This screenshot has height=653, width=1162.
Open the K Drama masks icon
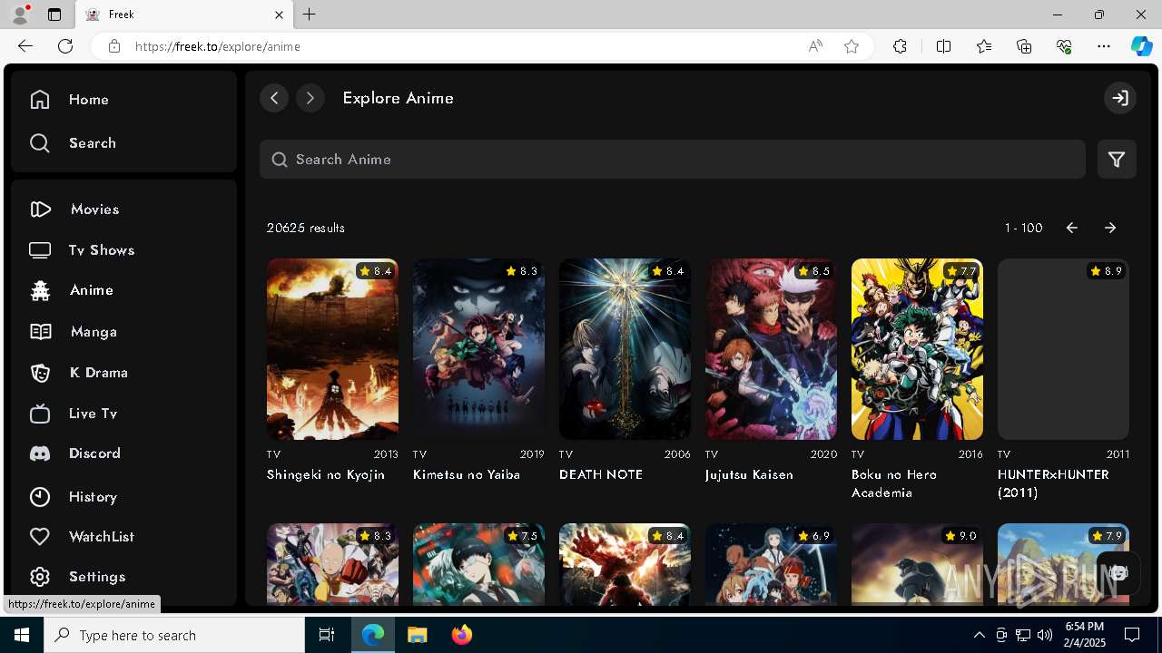[40, 373]
